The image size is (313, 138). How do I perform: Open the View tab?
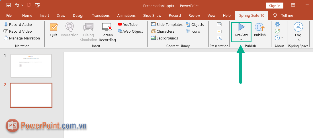pos(211,15)
